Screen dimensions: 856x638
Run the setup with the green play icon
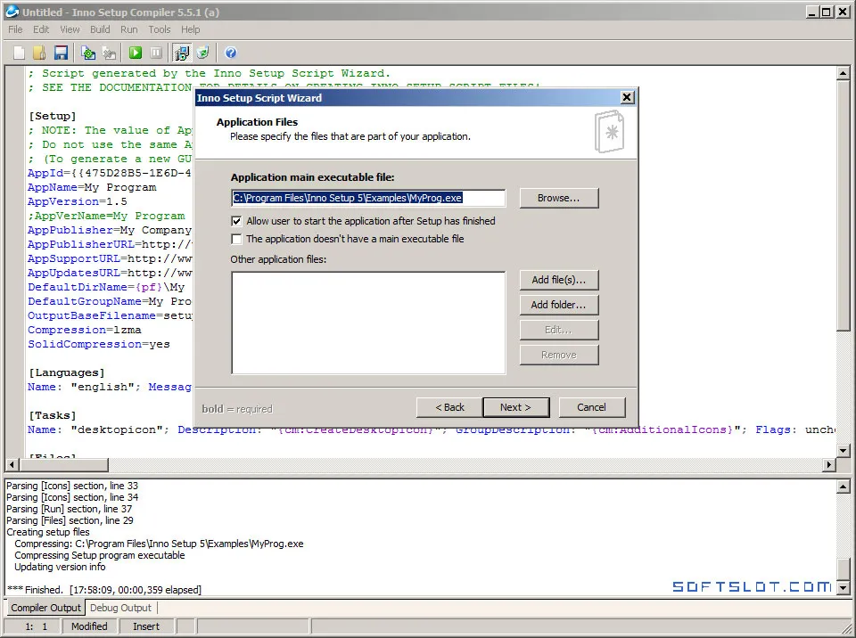(136, 53)
